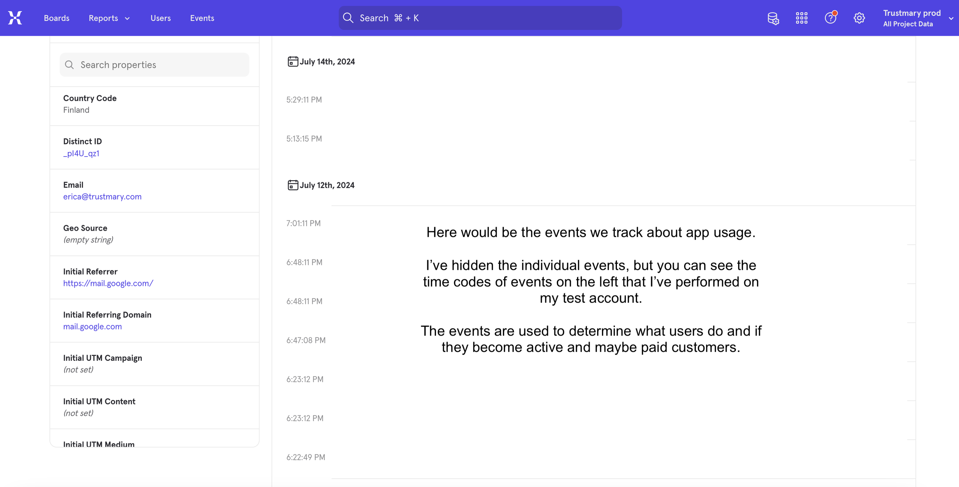Click the help question mark icon

click(x=830, y=18)
